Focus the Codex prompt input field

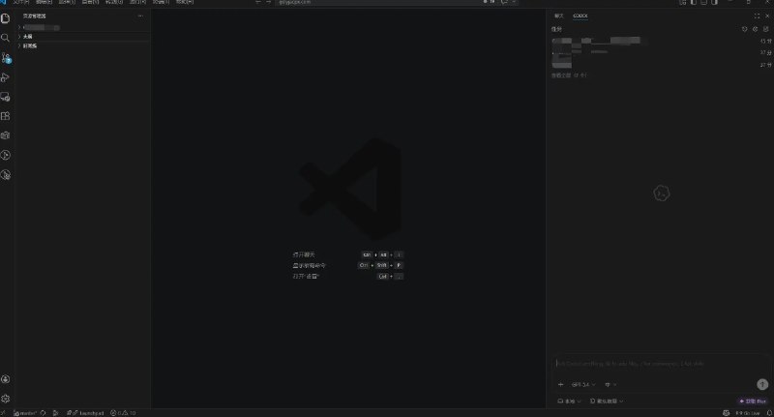(x=661, y=364)
